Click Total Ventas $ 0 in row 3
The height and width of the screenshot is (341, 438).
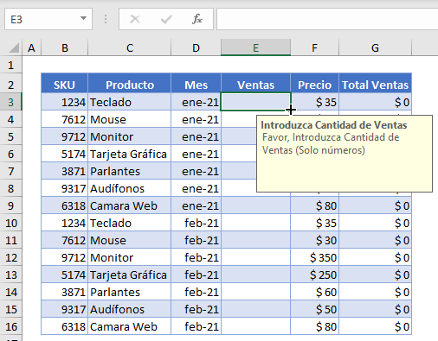pyautogui.click(x=375, y=102)
